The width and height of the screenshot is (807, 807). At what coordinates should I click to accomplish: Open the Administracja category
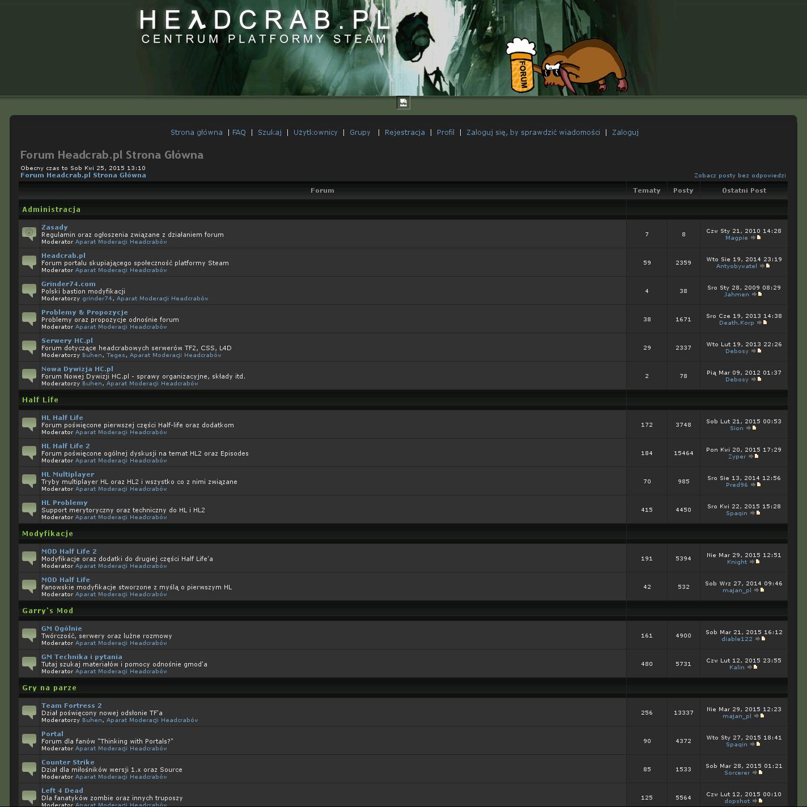click(52, 210)
